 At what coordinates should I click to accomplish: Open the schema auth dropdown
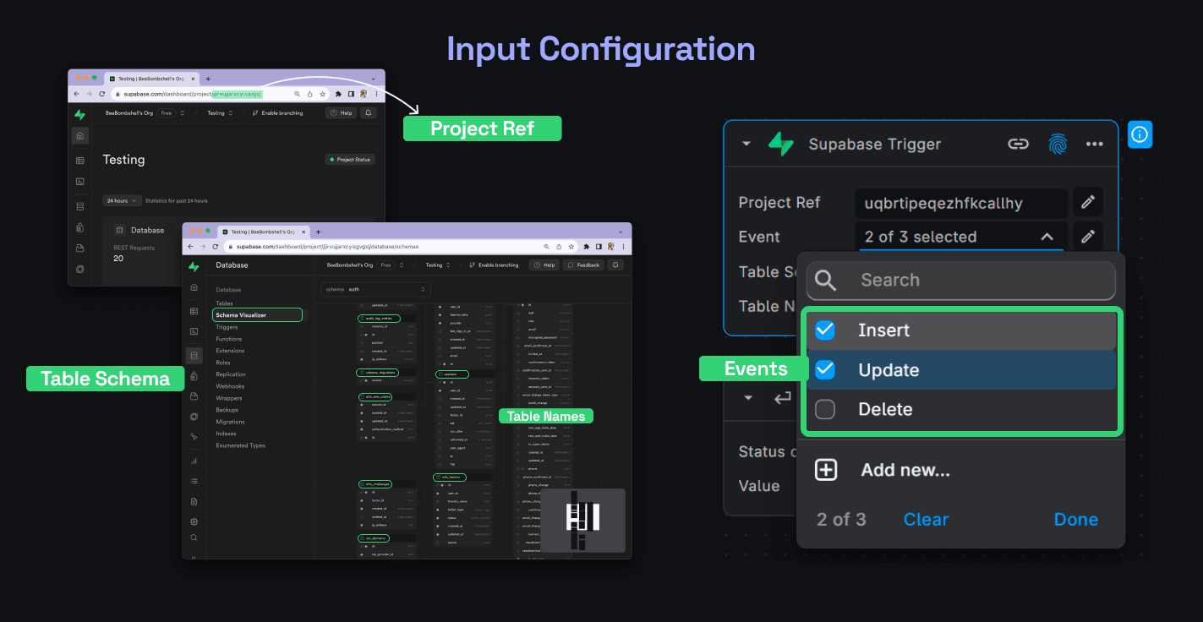[x=375, y=288]
